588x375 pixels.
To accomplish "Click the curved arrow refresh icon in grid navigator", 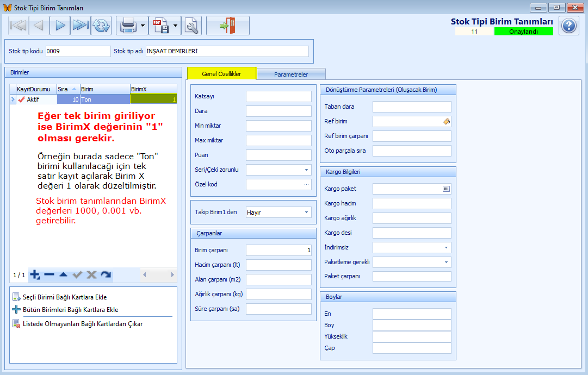I will (106, 274).
